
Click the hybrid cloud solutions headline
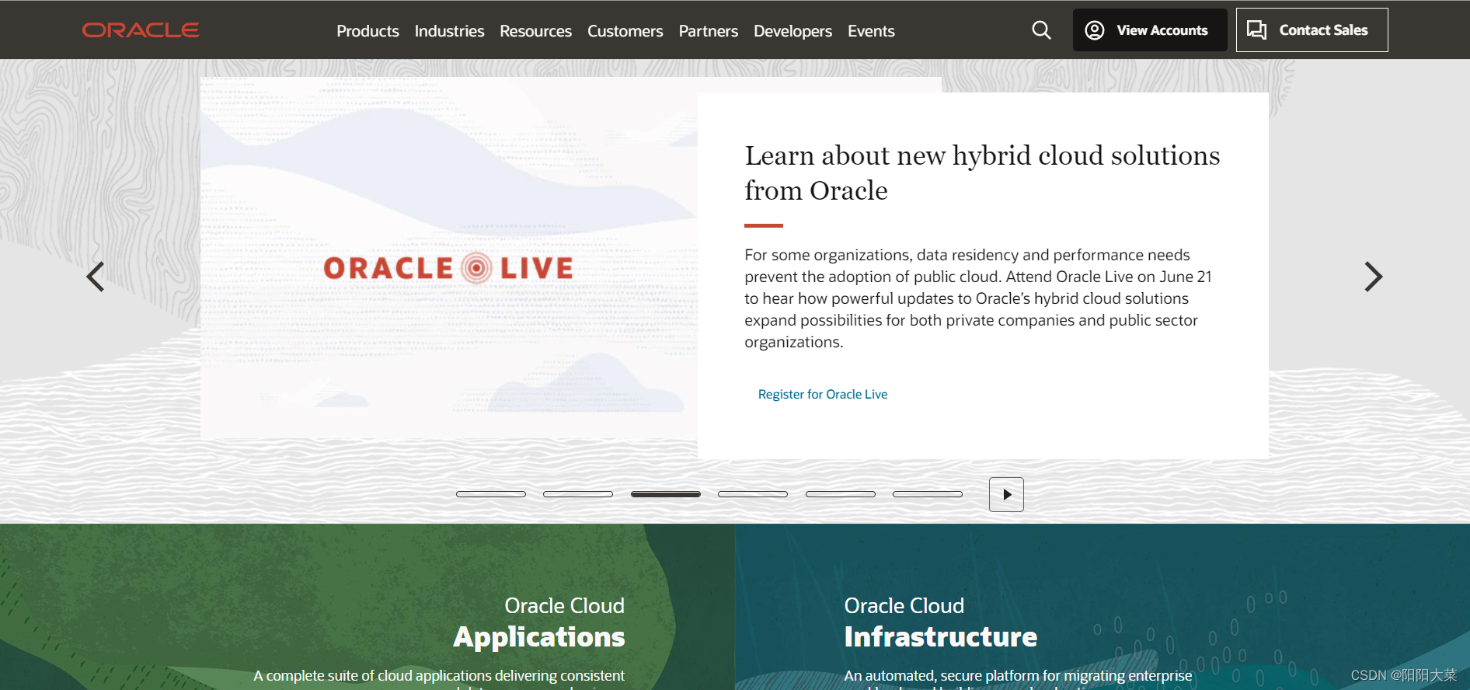pos(982,172)
